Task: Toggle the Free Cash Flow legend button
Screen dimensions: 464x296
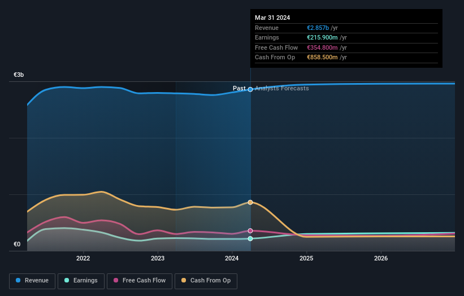Action: coord(140,281)
